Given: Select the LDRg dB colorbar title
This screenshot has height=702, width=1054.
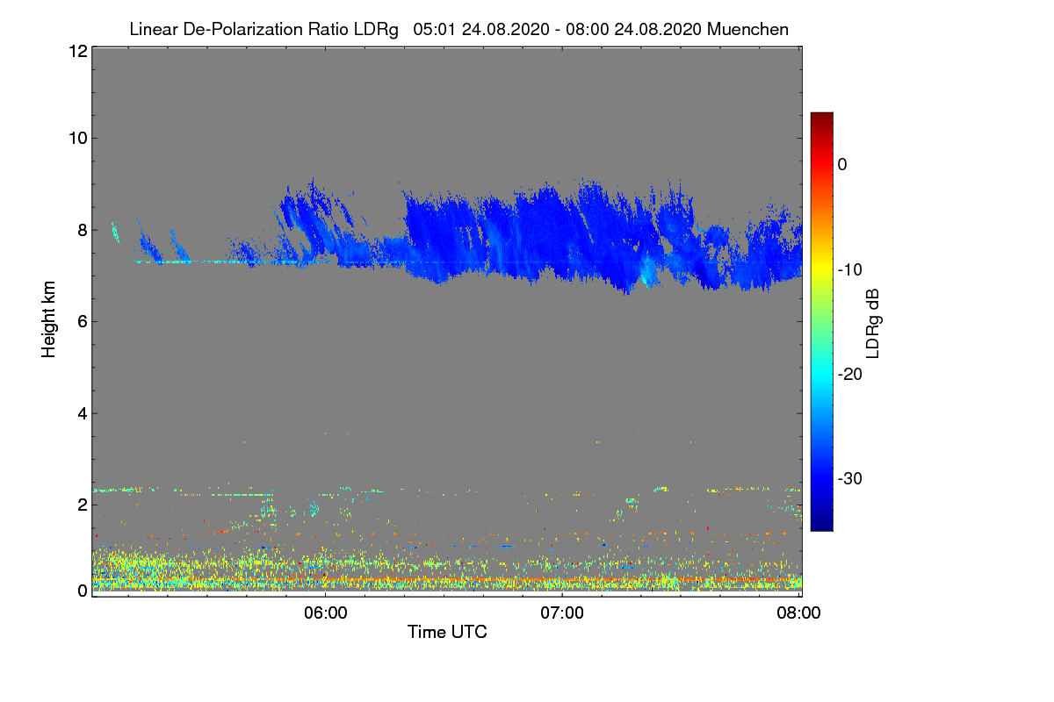Looking at the screenshot, I should pos(873,322).
